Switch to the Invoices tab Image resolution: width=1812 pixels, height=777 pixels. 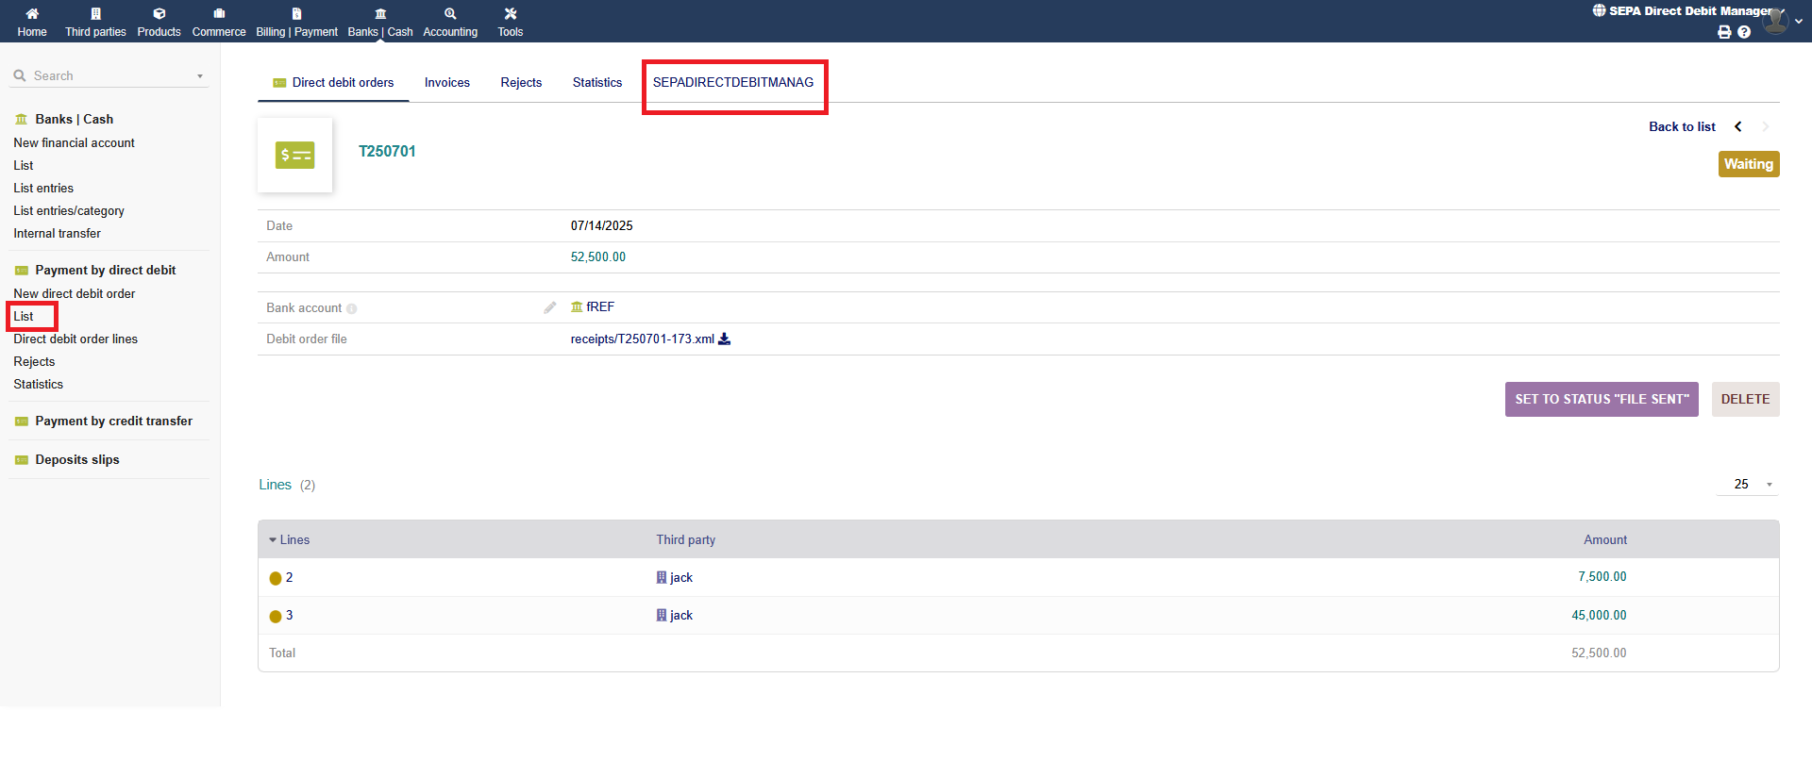447,83
